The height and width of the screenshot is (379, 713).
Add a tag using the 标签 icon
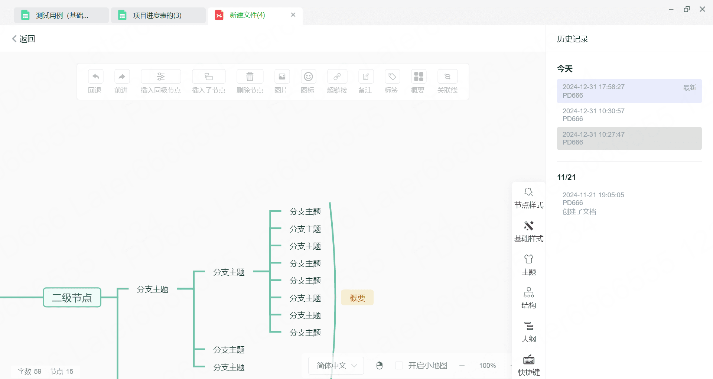pyautogui.click(x=392, y=77)
